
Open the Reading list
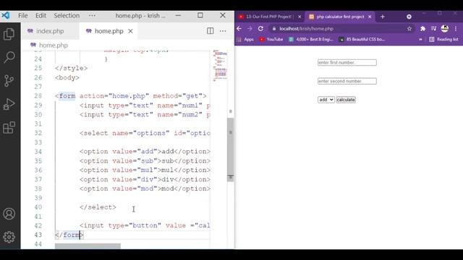click(x=443, y=39)
